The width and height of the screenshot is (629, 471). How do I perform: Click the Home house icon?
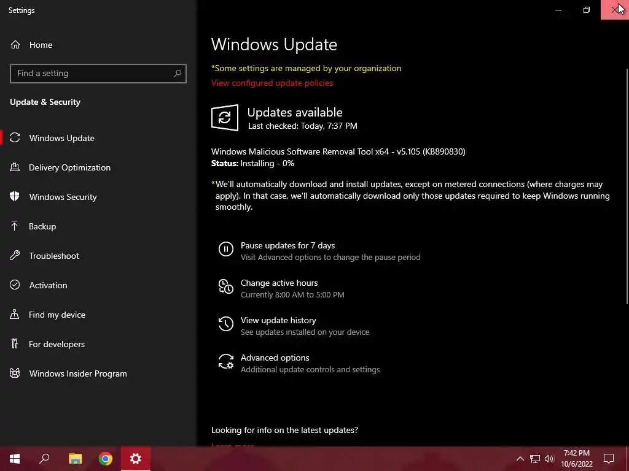point(15,45)
